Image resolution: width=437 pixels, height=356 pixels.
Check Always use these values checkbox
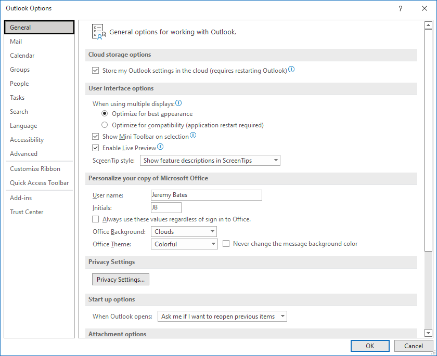[96, 219]
